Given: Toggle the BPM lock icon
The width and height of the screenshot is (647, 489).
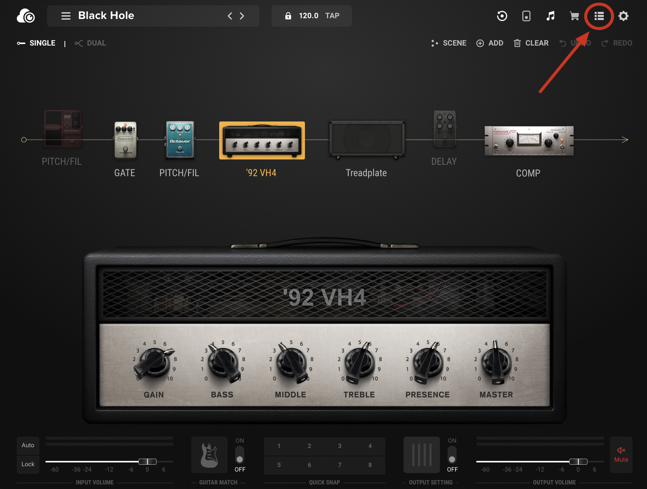Looking at the screenshot, I should tap(288, 16).
